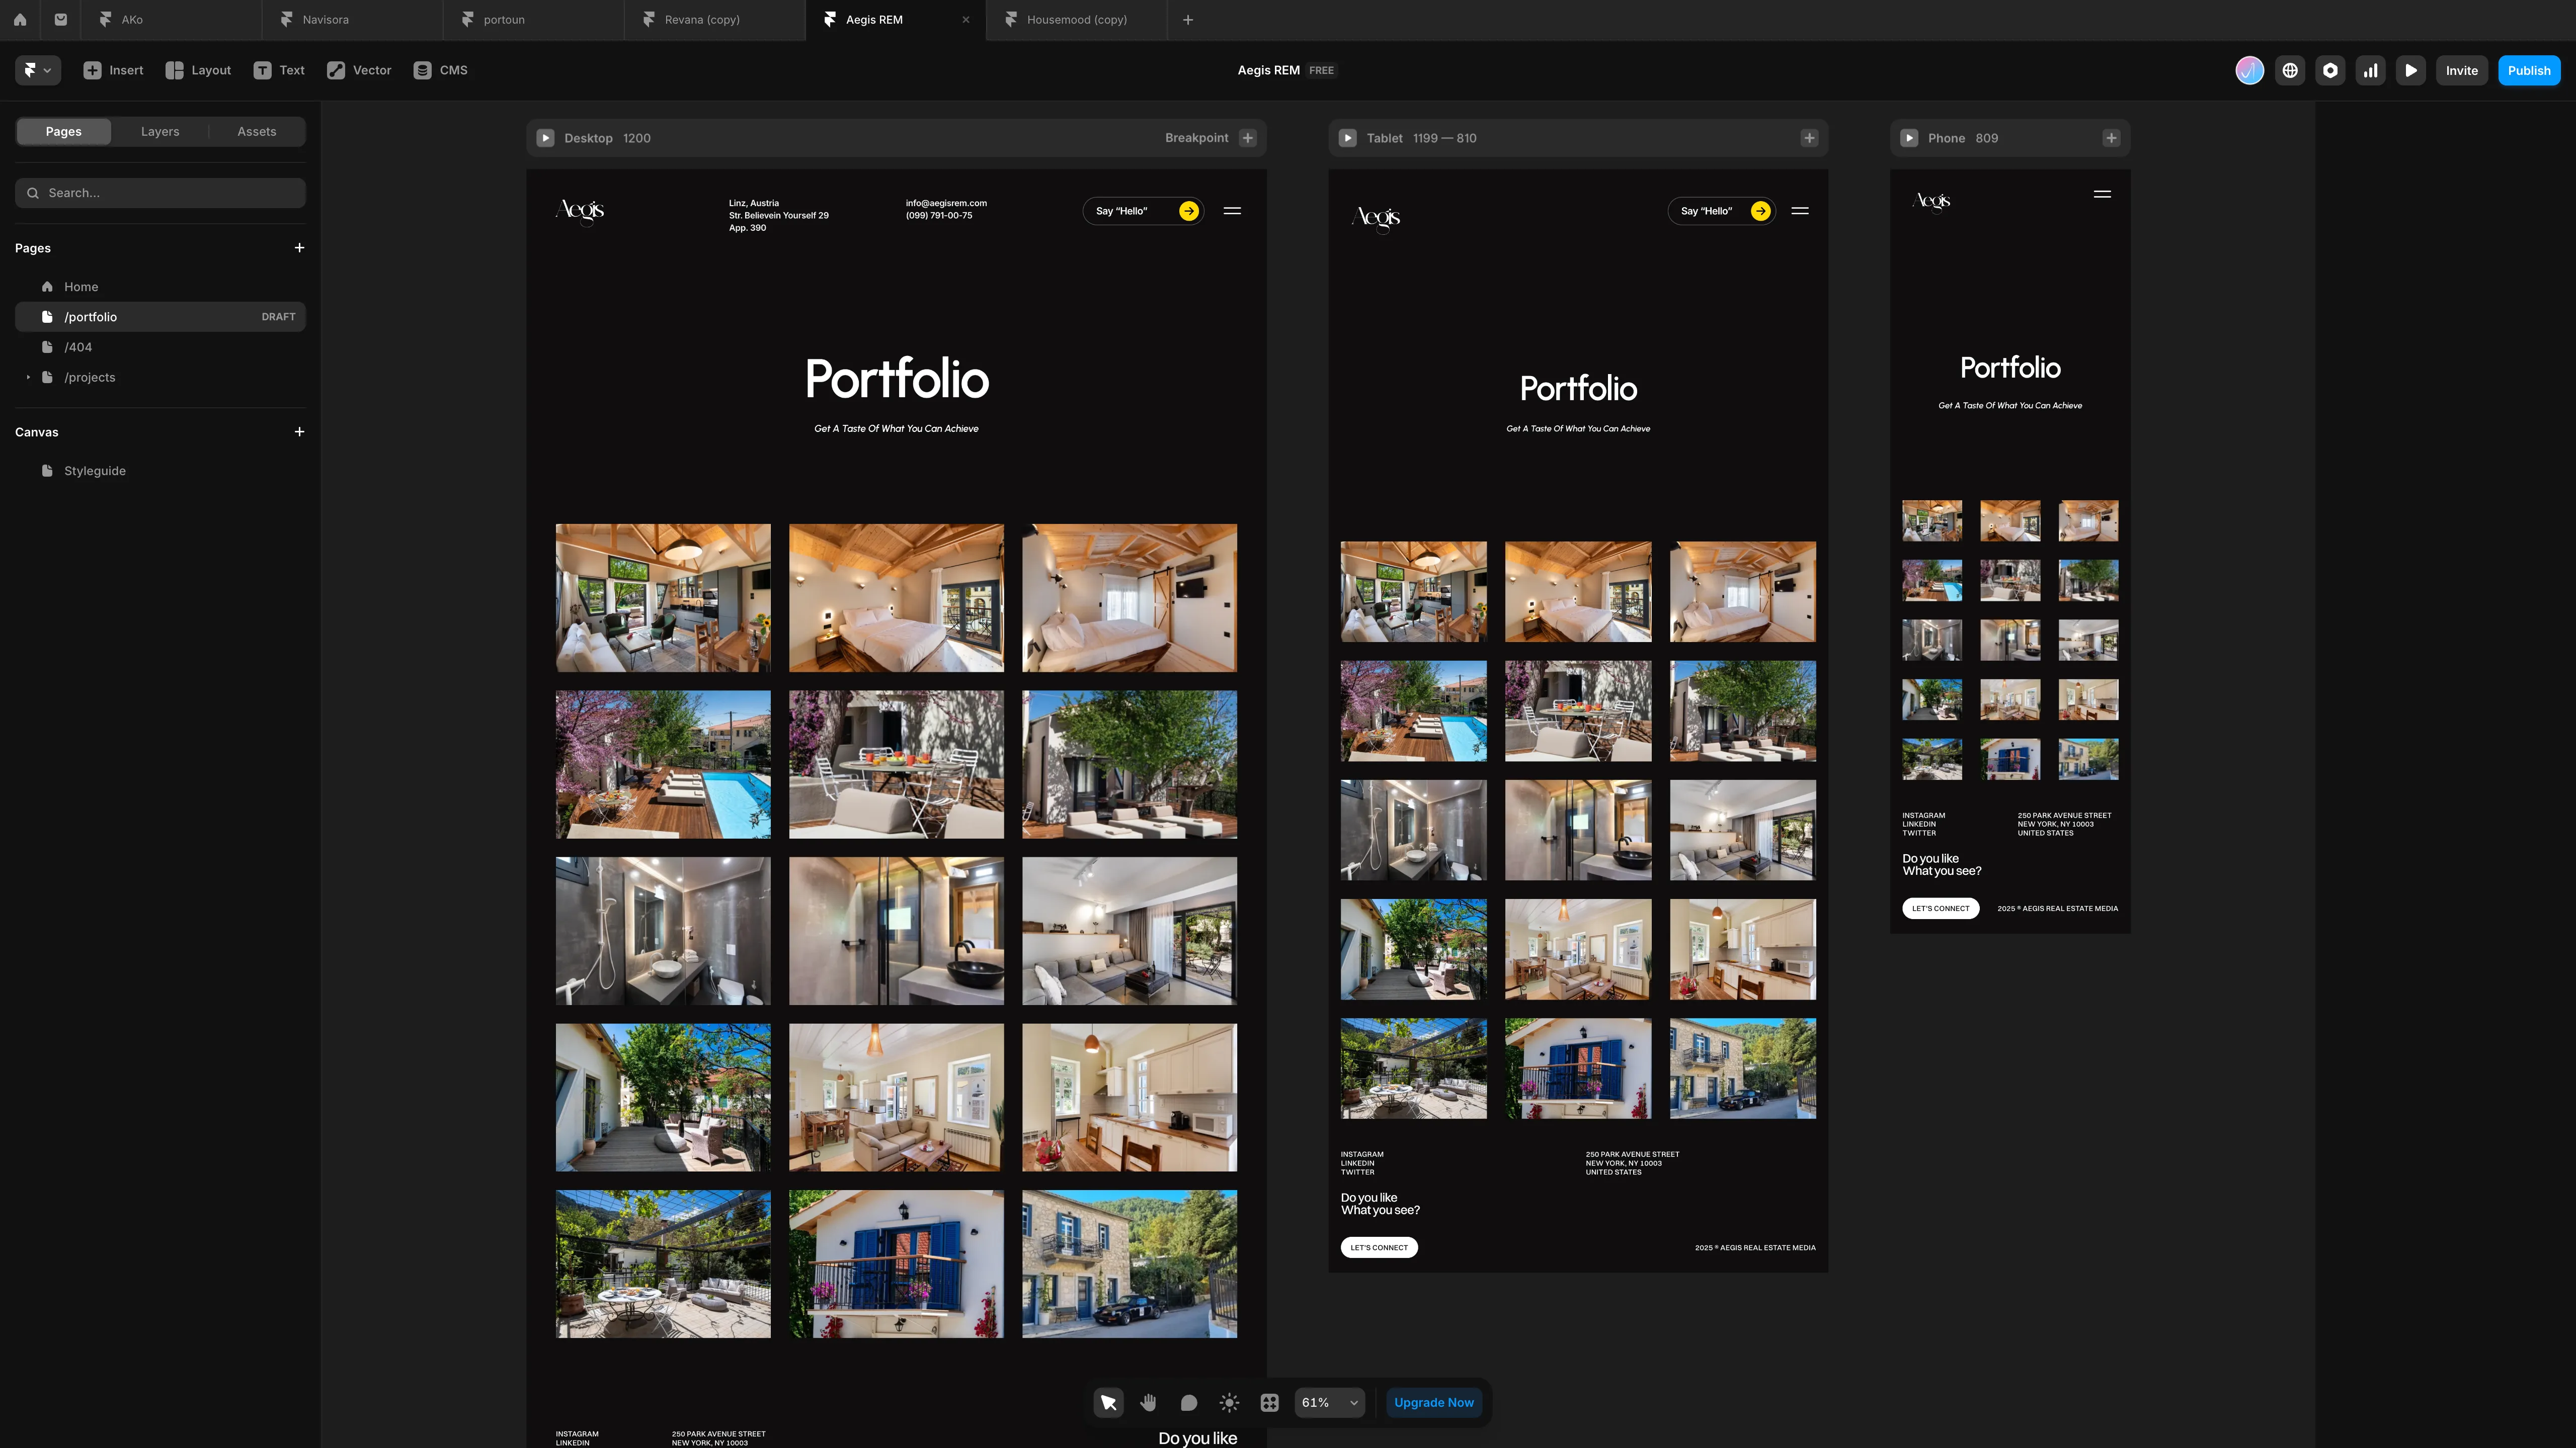Click the Search field in the Pages panel
Screen dimensions: 2576x1448
click(x=160, y=192)
